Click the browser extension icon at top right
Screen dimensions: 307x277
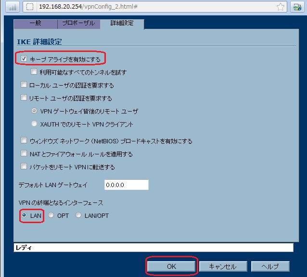coord(297,7)
